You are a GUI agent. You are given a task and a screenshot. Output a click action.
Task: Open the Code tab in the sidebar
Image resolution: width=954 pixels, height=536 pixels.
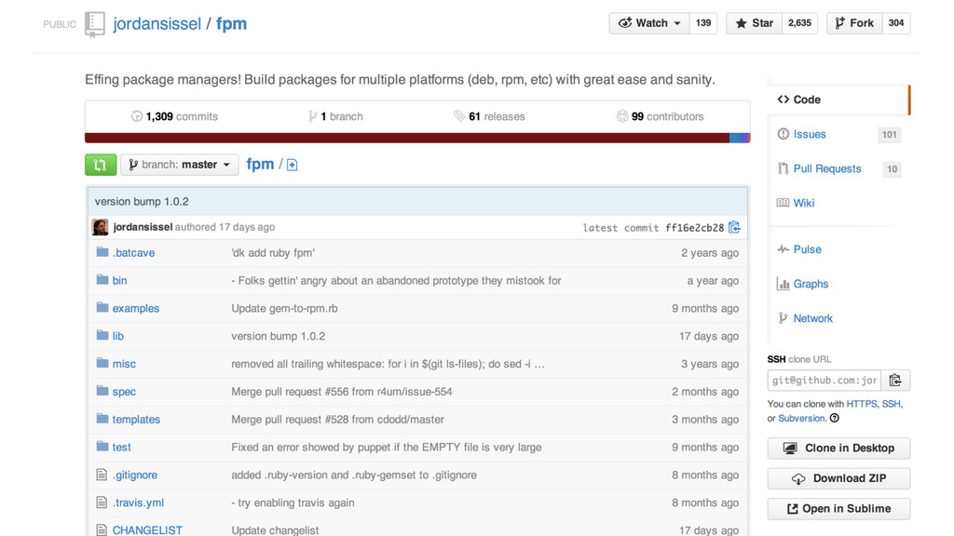tap(838, 100)
